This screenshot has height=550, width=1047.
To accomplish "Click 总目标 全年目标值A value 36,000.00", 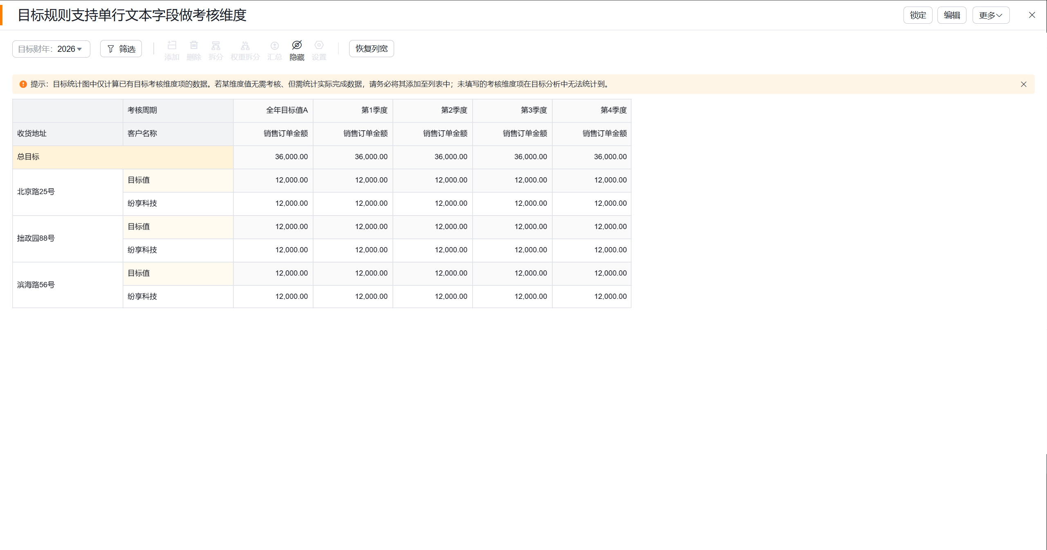I will (273, 157).
